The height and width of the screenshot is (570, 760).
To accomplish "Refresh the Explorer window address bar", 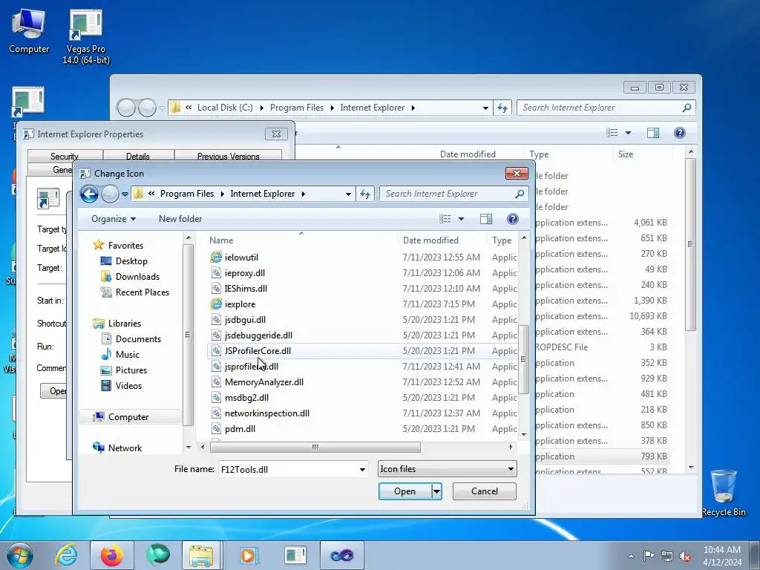I will click(502, 108).
